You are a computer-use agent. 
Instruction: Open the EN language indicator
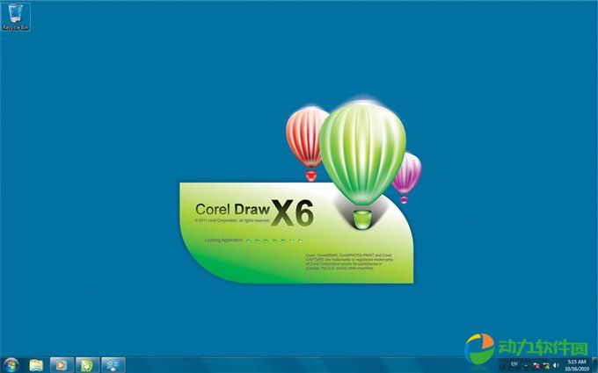pyautogui.click(x=514, y=363)
